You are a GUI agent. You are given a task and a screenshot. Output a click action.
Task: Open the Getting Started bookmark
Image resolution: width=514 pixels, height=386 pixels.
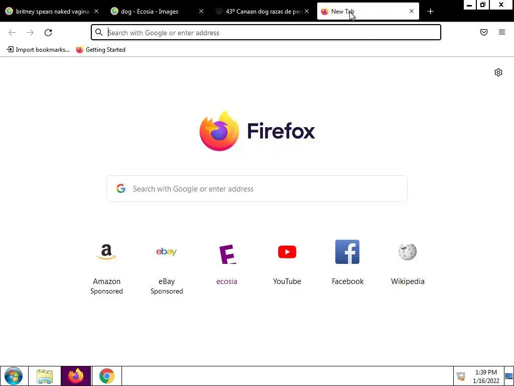(x=100, y=50)
